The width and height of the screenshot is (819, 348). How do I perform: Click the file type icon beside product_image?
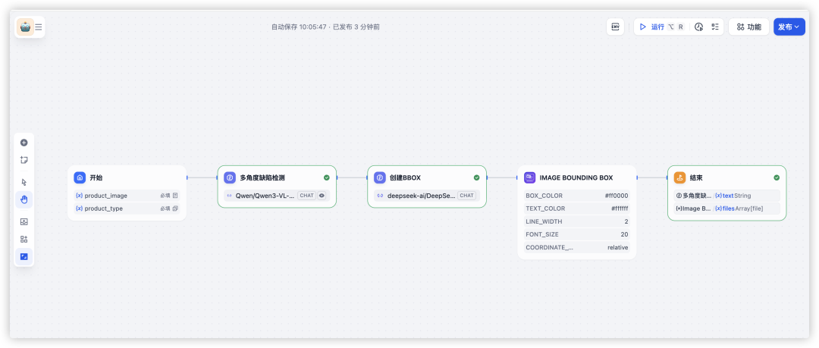(x=175, y=196)
